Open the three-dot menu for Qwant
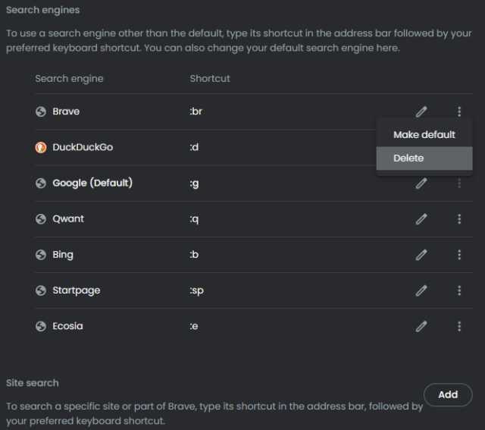This screenshot has width=485, height=430. 459,219
